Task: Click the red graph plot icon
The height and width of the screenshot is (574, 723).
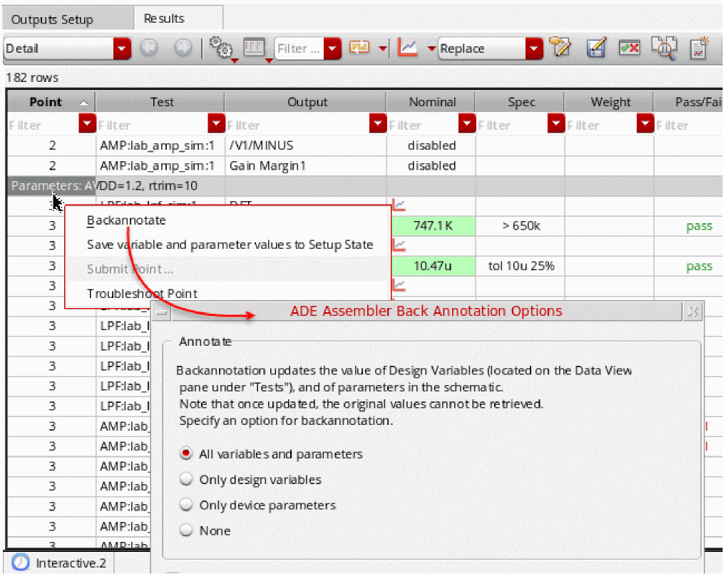Action: point(408,48)
